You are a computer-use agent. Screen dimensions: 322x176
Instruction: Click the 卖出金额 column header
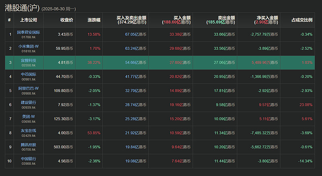click(221, 20)
